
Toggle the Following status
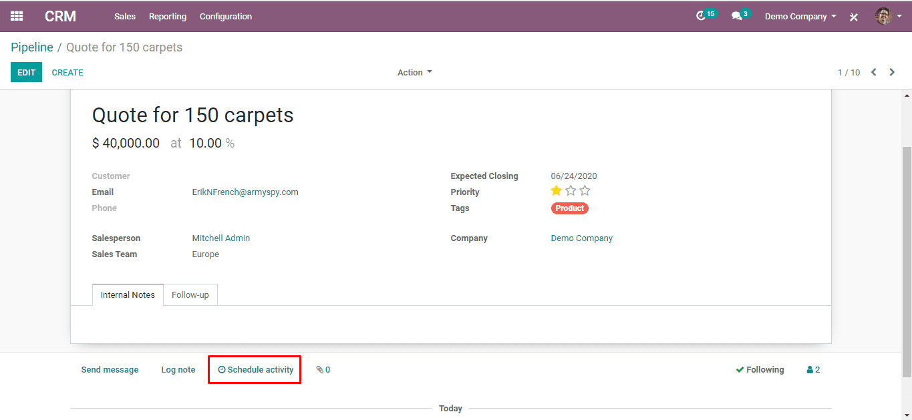click(x=760, y=370)
